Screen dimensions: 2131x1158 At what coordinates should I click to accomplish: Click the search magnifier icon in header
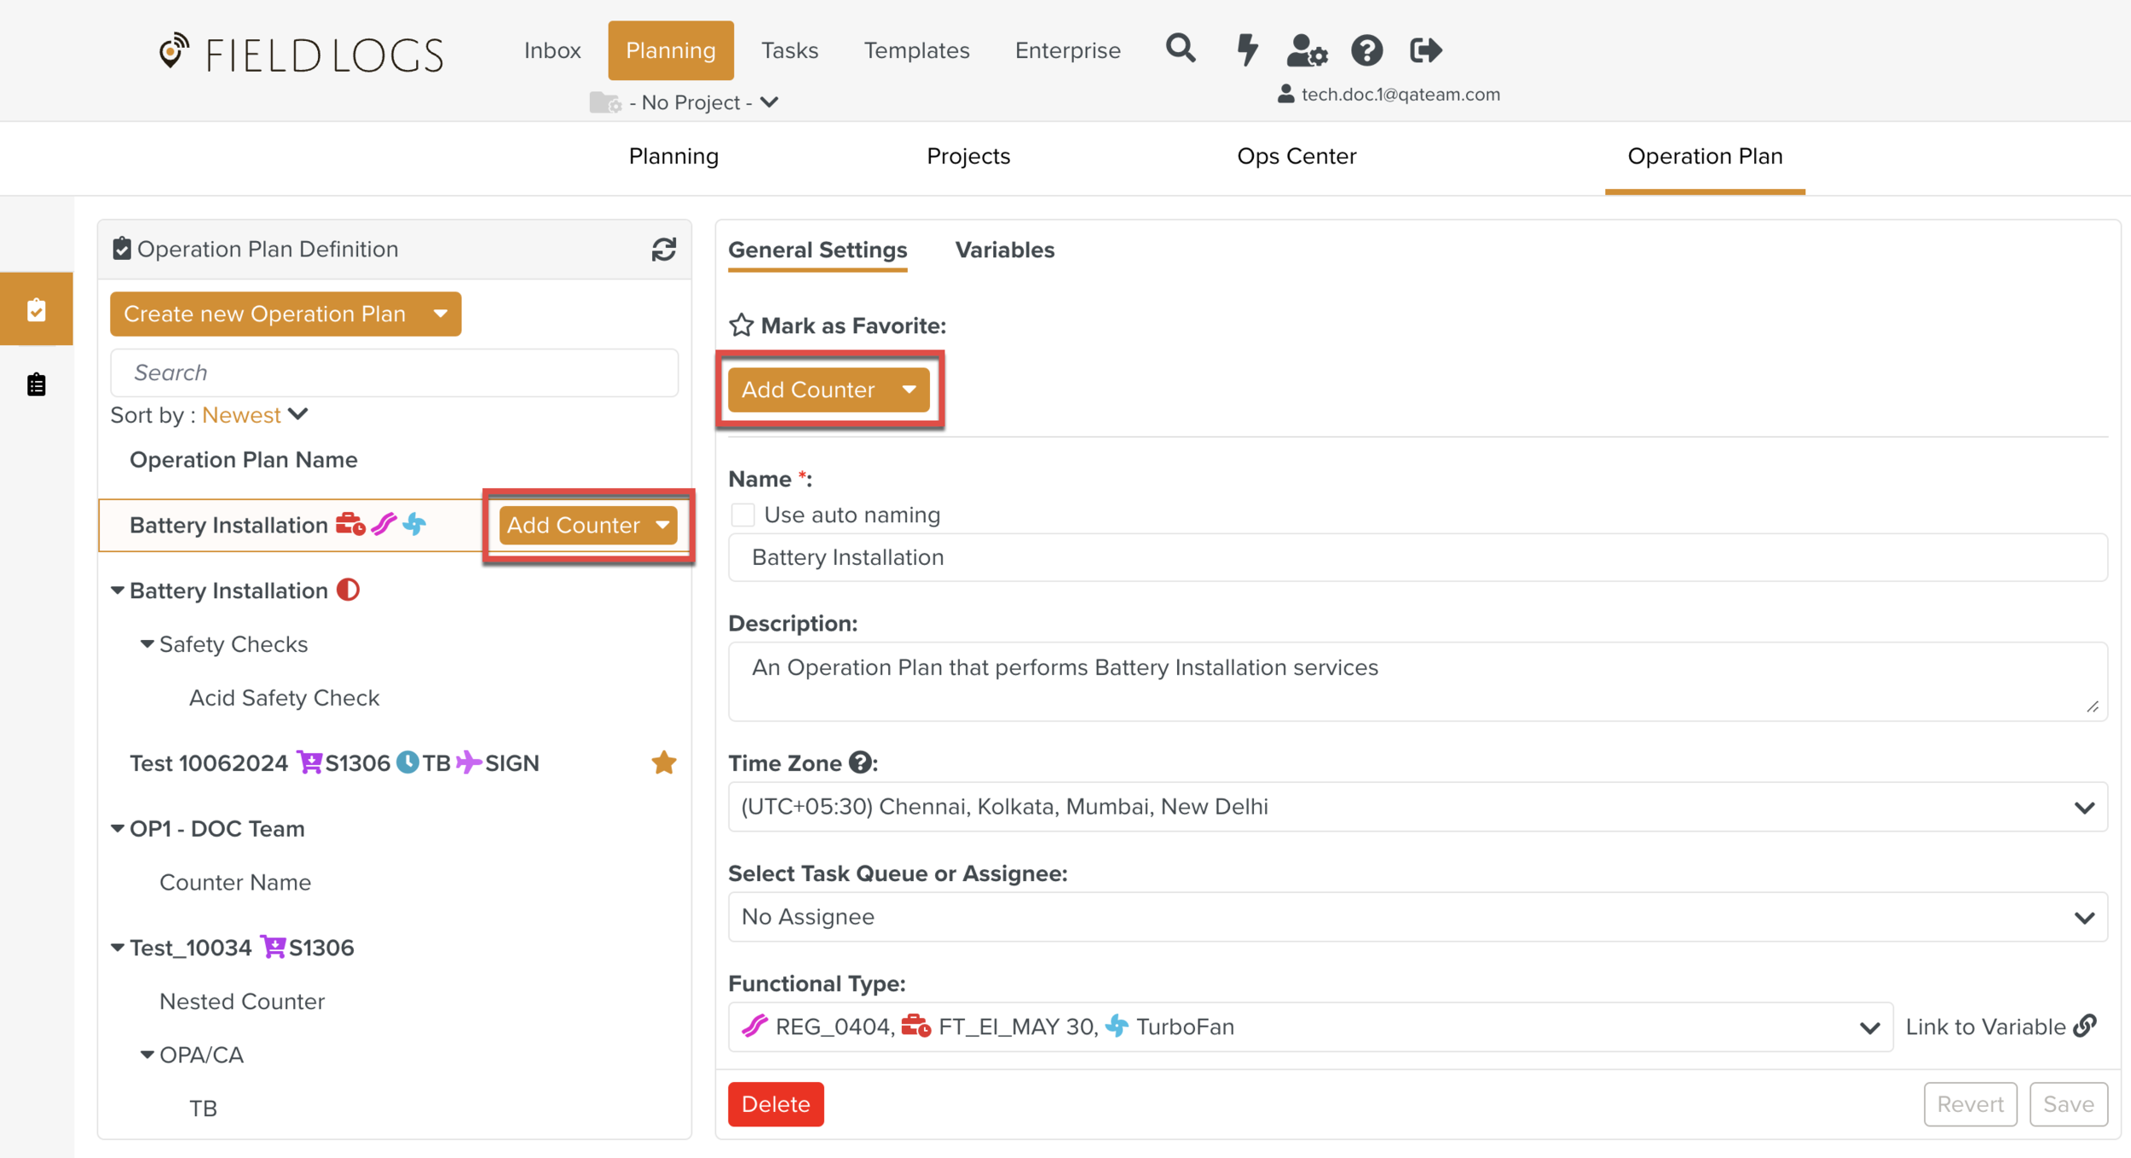1180,49
